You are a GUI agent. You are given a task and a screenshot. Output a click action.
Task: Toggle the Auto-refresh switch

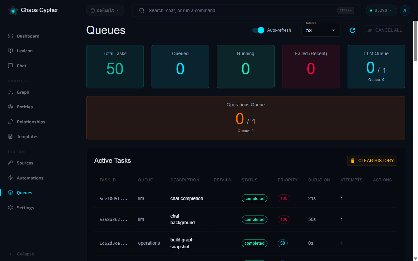click(258, 30)
